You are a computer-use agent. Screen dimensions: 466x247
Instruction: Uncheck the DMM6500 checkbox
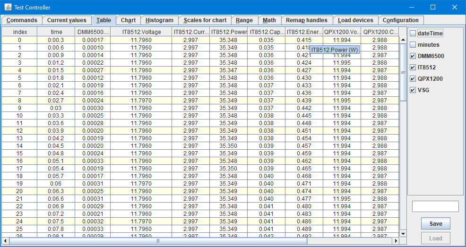click(x=413, y=56)
